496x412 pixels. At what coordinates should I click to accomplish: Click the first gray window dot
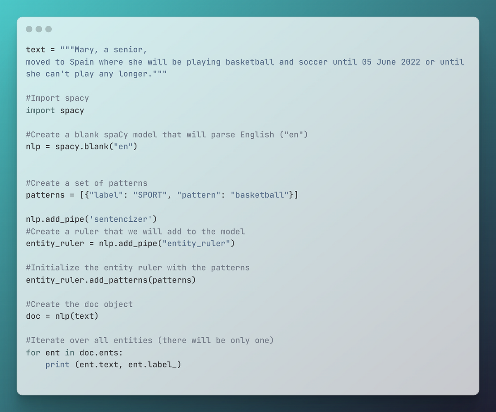[x=29, y=29]
